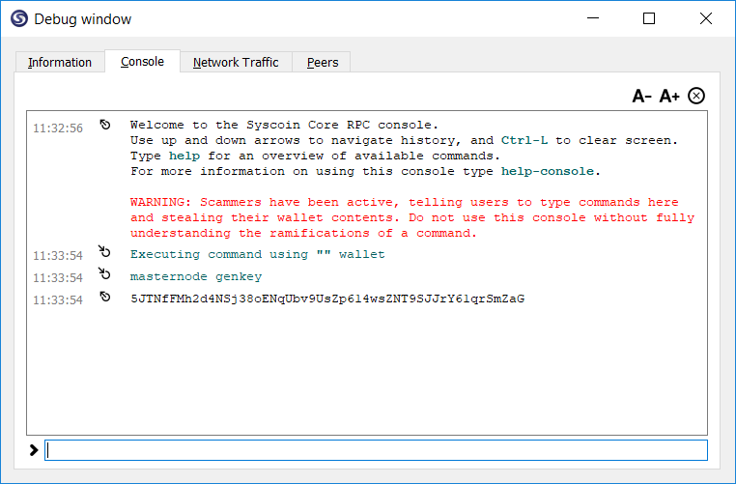The image size is (736, 484).
Task: Click the icon beside masternode genkey line
Action: (104, 273)
